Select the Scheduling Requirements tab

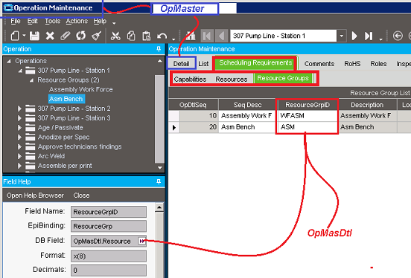click(x=255, y=63)
